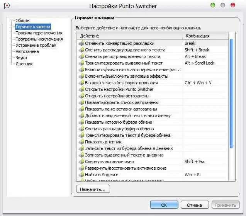Click the icon beside 'Транслитерировать выделенный текст'

81,63
